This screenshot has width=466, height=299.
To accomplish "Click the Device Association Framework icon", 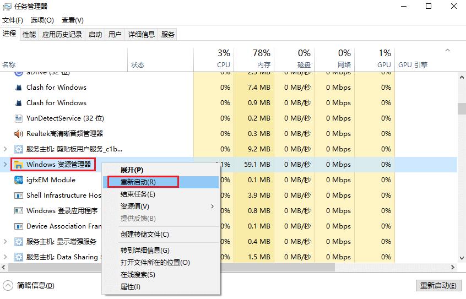I will coord(19,226).
